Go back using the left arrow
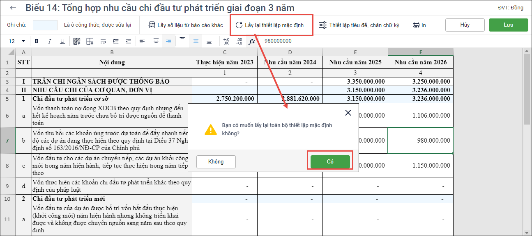Image resolution: width=532 pixels, height=236 pixels. coord(13,8)
